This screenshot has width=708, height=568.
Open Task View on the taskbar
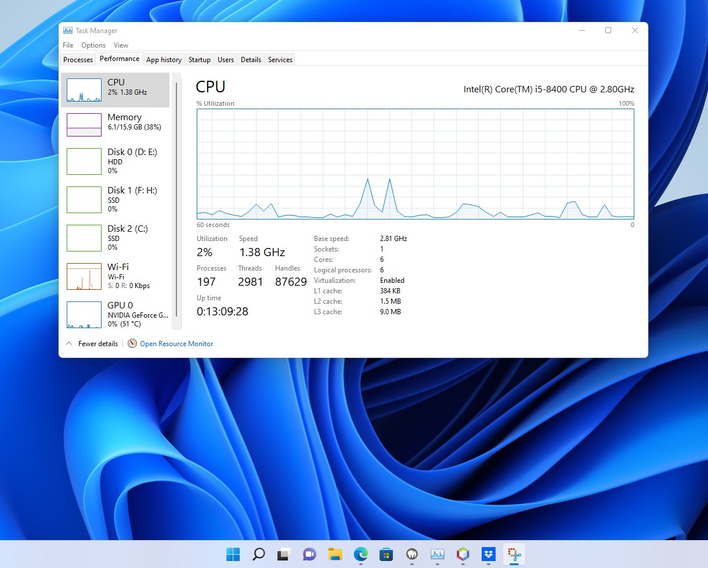pyautogui.click(x=283, y=554)
